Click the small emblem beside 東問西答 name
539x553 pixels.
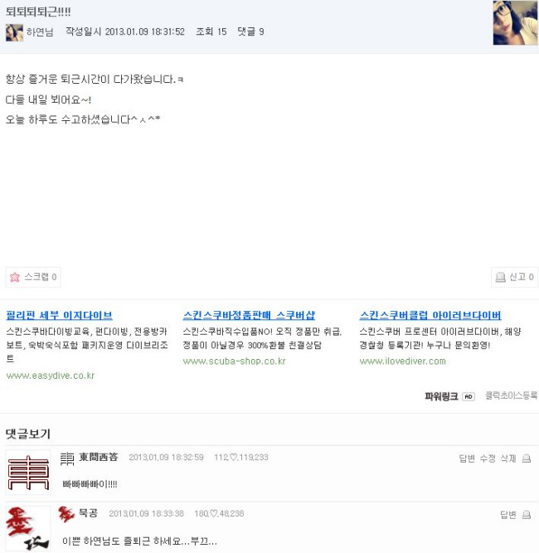pyautogui.click(x=67, y=458)
